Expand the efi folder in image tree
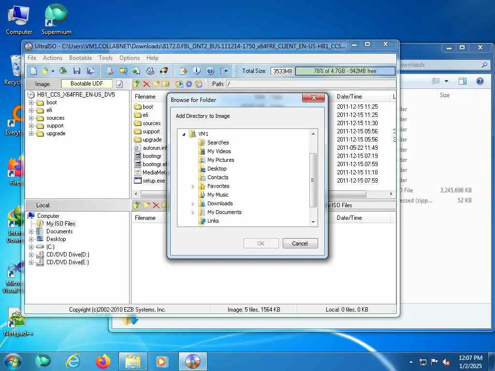 [31, 110]
